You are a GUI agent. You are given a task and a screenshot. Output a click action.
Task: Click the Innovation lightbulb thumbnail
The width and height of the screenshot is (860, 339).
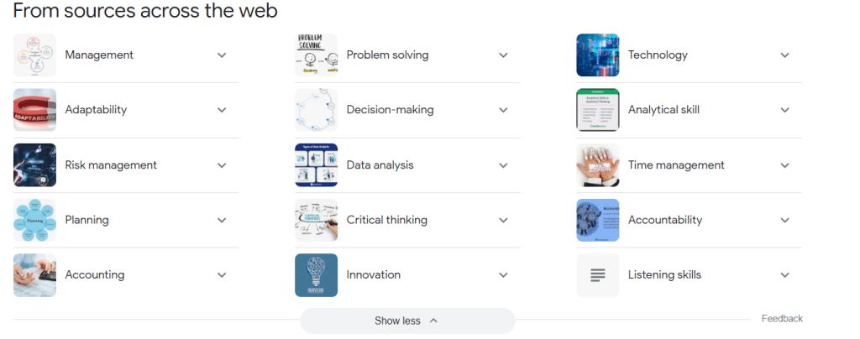coord(316,275)
